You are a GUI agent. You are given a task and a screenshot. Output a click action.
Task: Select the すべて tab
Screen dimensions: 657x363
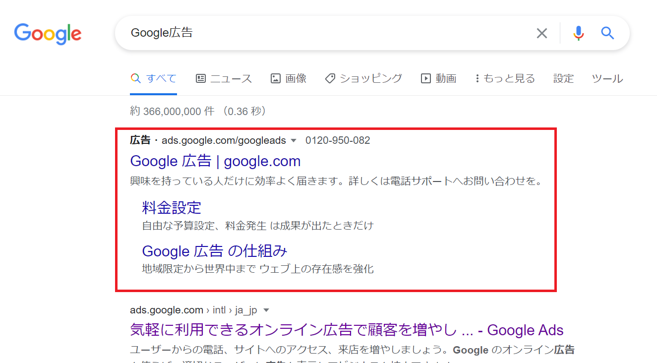click(154, 78)
